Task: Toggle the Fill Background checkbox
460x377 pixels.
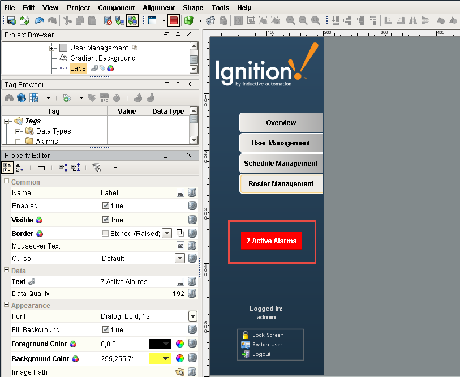Action: tap(105, 329)
